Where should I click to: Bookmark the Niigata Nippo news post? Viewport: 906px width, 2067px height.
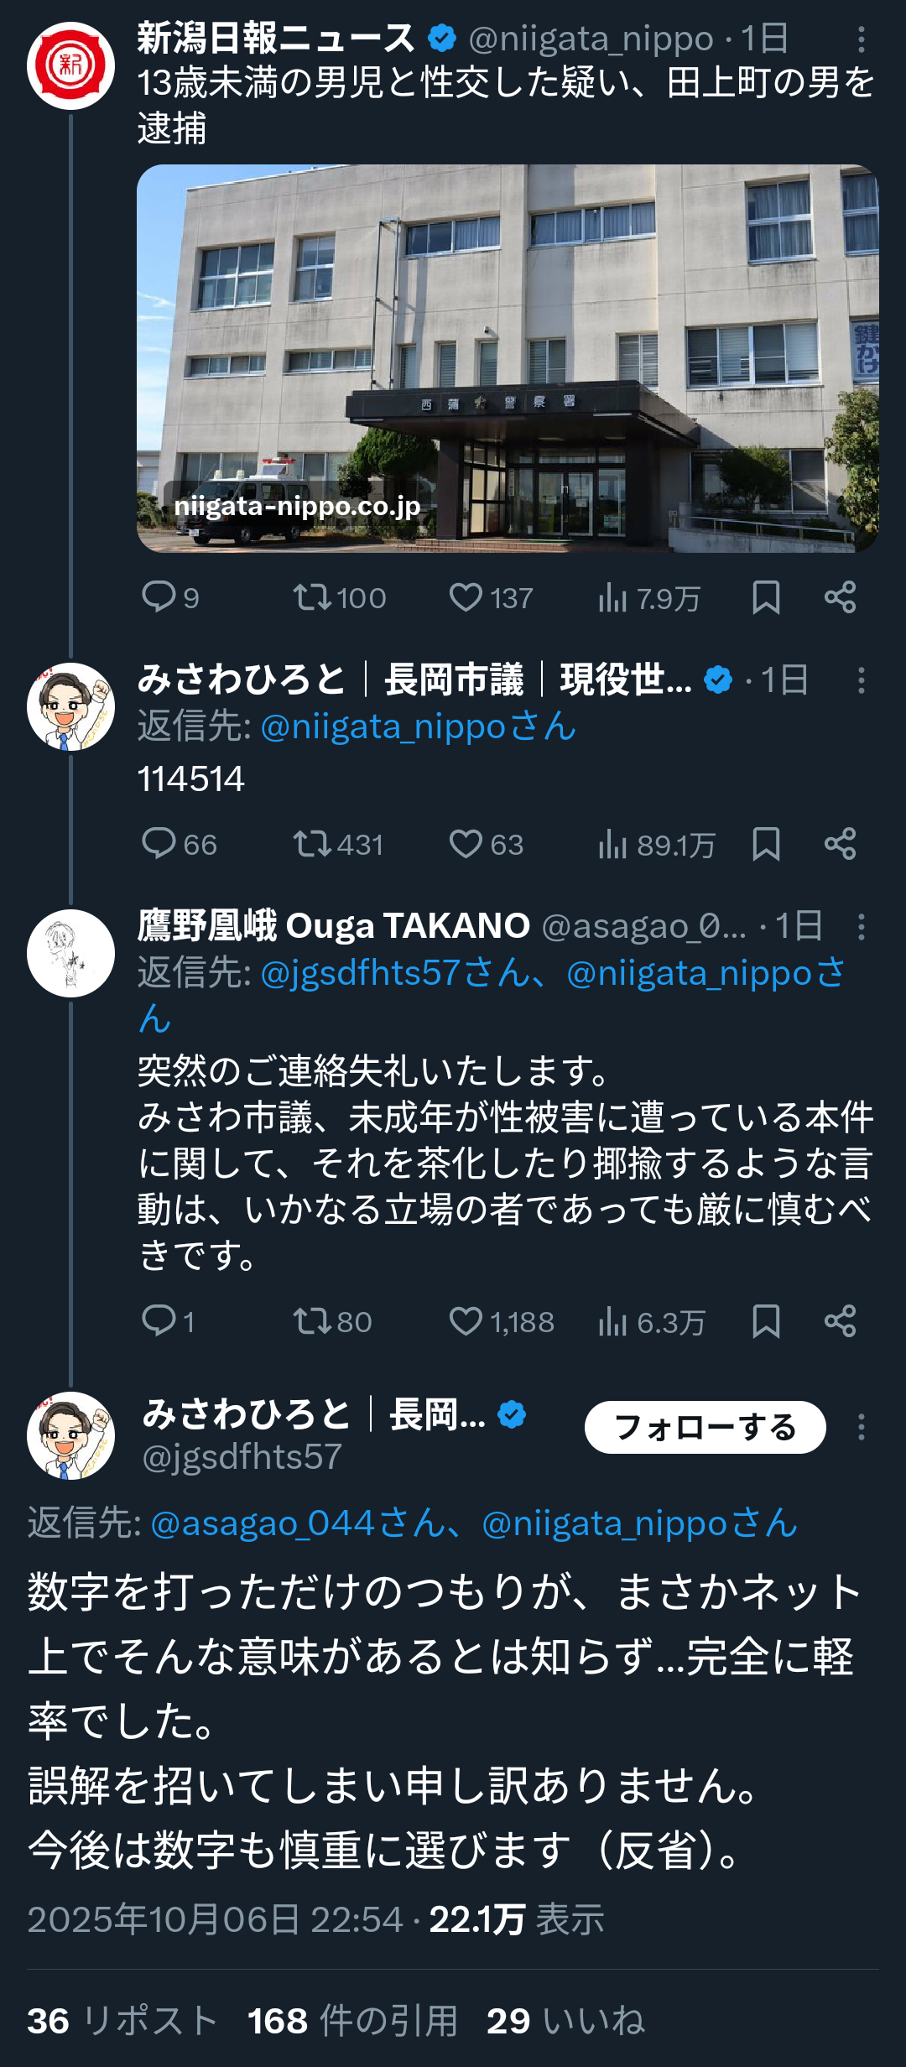pyautogui.click(x=766, y=597)
